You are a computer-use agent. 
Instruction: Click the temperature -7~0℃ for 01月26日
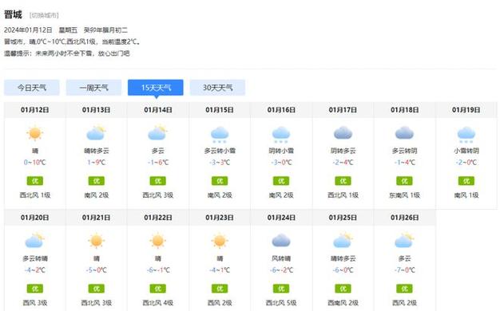pos(404,270)
